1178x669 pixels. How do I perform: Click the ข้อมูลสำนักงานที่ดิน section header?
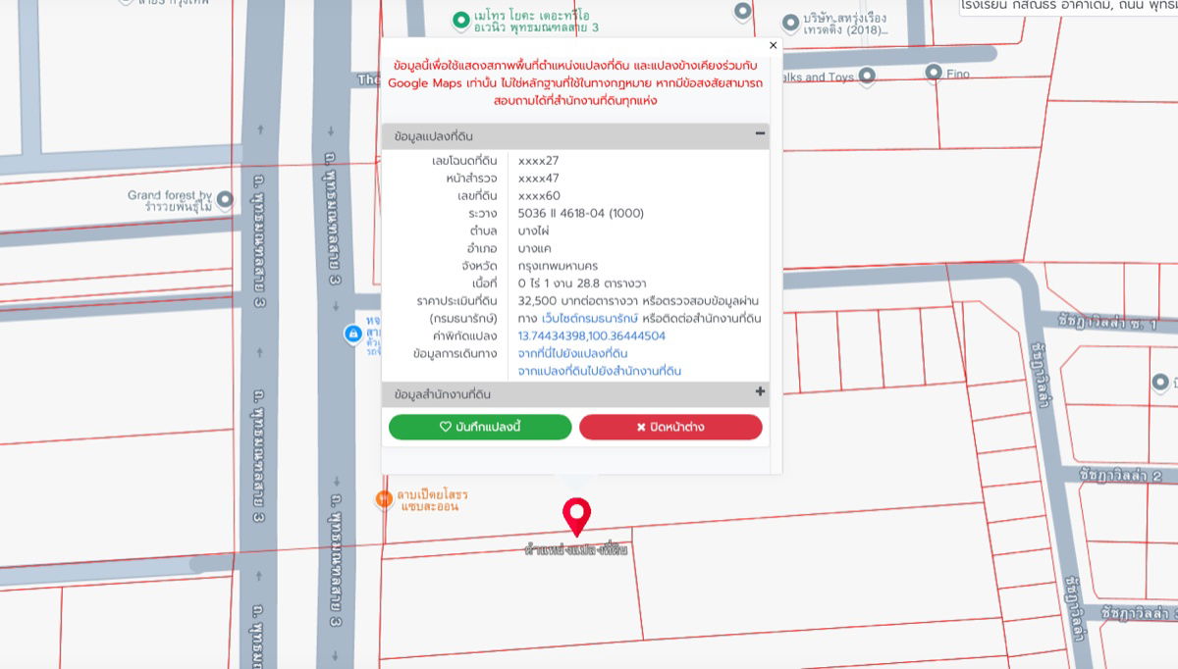575,394
